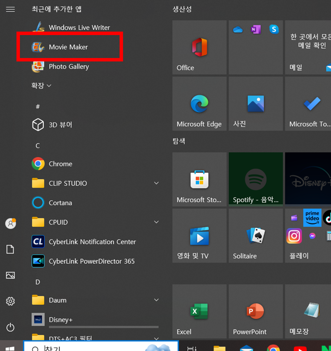The height and width of the screenshot is (351, 331).
Task: Expand the 플레이 tile folder
Action: pos(308,235)
